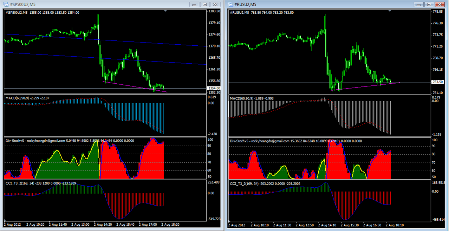Click the chart icon in #RUSU2,M5 title bar
This screenshot has width=449, height=232.
(x=230, y=4)
